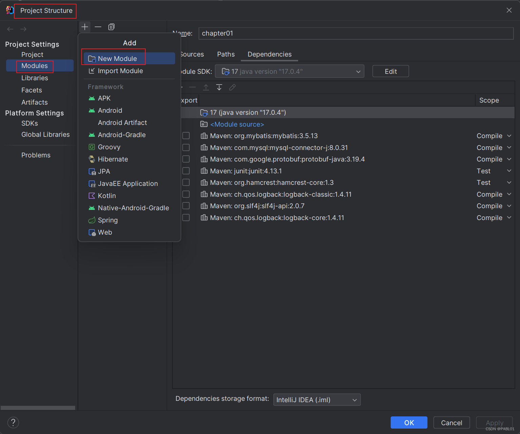Viewport: 520px width, 434px height.
Task: Open Global Libraries settings
Action: 46,134
